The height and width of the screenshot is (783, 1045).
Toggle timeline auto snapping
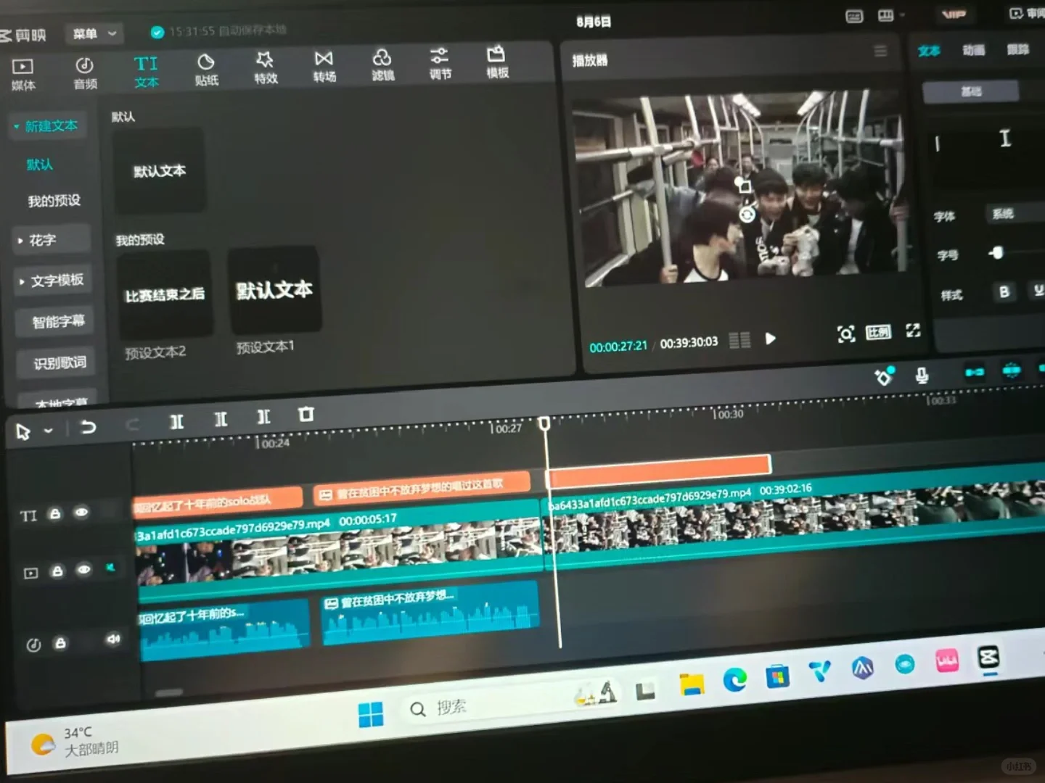[1012, 370]
